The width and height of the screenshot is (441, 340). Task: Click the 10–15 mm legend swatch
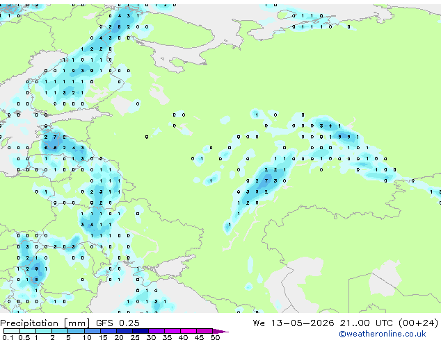pos(92,331)
